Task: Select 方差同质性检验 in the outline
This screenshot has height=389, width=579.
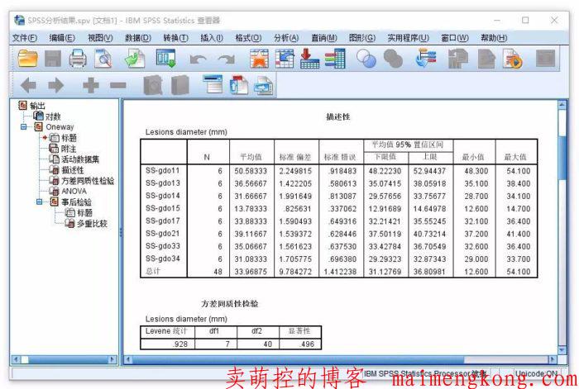Action: click(x=87, y=180)
